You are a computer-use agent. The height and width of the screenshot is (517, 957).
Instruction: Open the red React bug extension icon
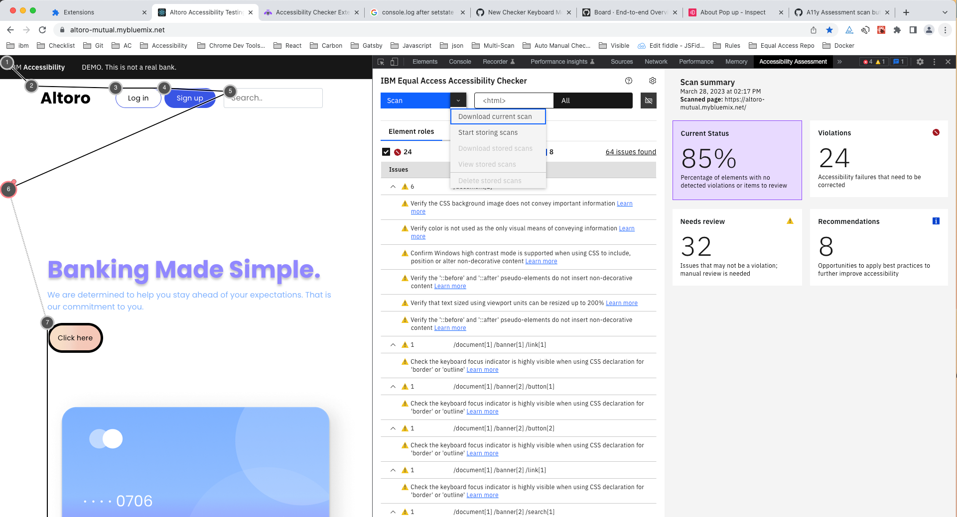pos(881,30)
